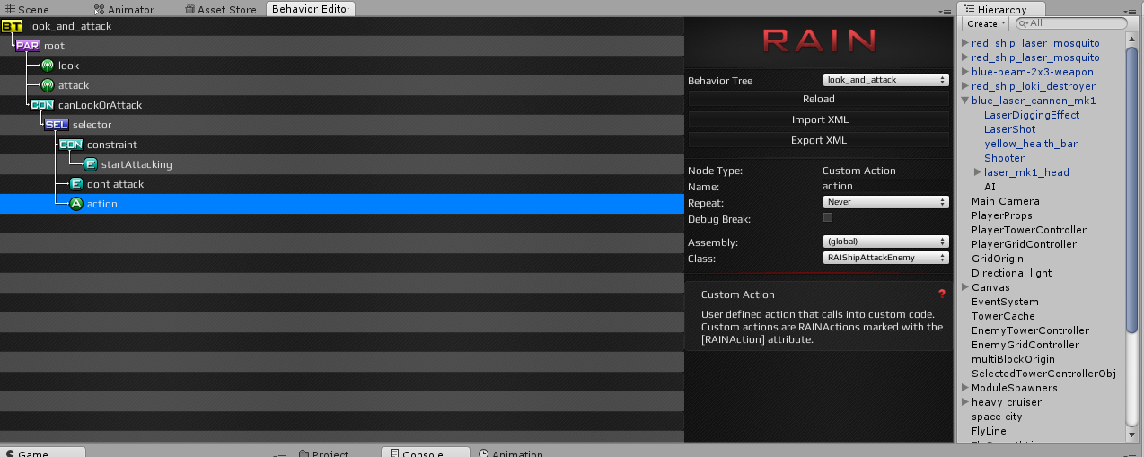
Task: Click the search magnifier icon in Hierarchy
Action: [x=1022, y=23]
